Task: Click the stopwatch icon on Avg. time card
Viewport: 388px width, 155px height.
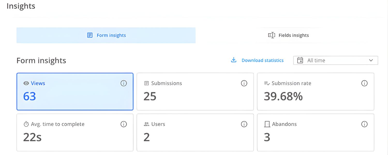Action: click(x=26, y=124)
